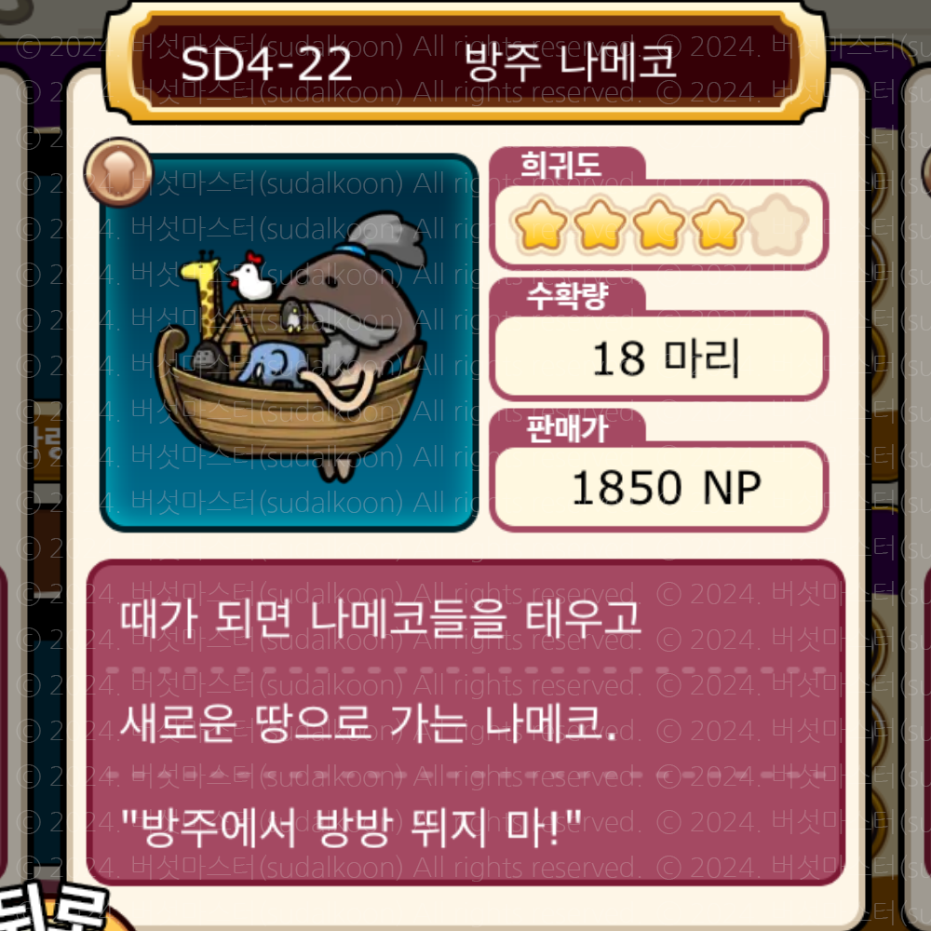Click the bronze mushroom badge icon
The image size is (931, 931).
point(119,172)
